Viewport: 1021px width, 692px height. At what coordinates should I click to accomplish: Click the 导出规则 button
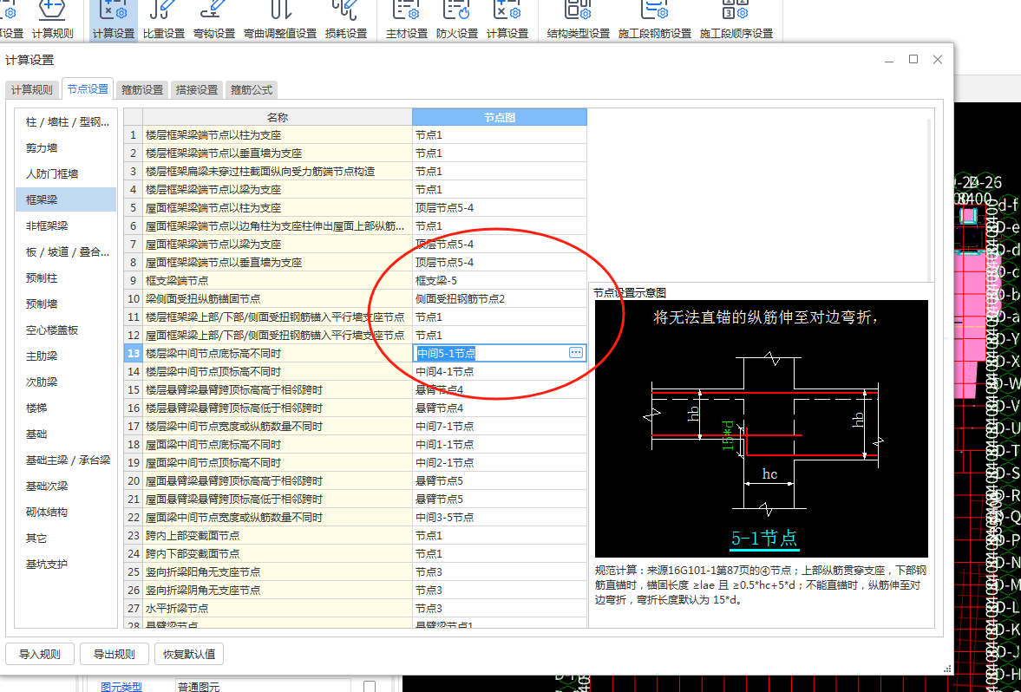[x=115, y=654]
